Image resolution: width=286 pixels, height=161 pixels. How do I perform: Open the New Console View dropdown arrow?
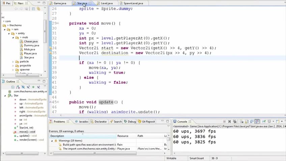point(282,121)
